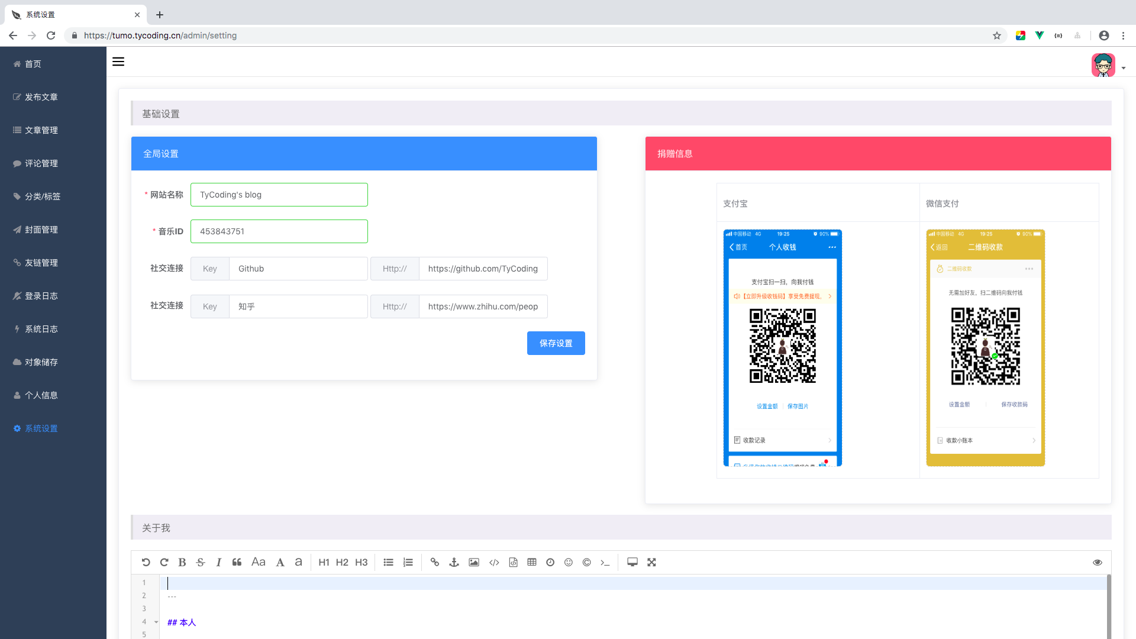Toggle bold formatting in editor toolbar
1136x639 pixels.
(x=182, y=562)
